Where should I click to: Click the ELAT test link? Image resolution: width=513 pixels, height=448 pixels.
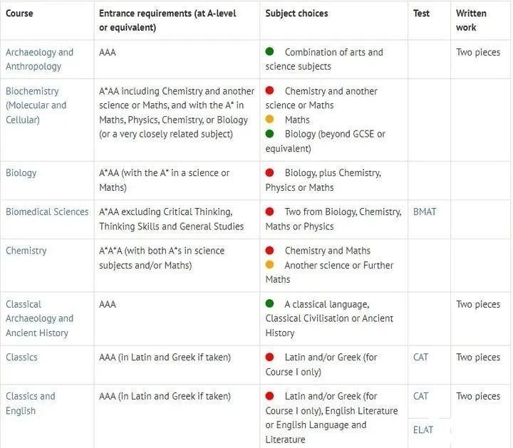point(423,429)
